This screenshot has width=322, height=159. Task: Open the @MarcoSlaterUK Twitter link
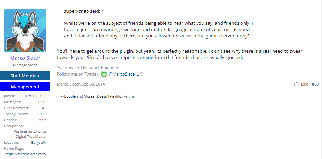pos(125,74)
